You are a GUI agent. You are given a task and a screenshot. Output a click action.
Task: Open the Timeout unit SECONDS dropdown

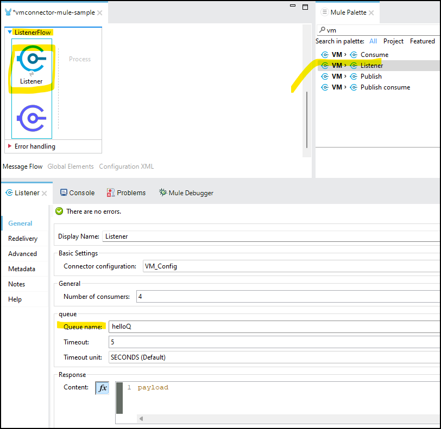point(274,357)
